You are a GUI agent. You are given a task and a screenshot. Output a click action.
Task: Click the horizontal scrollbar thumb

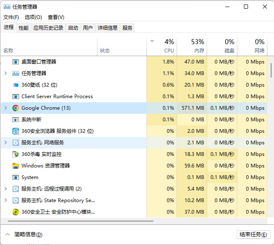[81, 221]
